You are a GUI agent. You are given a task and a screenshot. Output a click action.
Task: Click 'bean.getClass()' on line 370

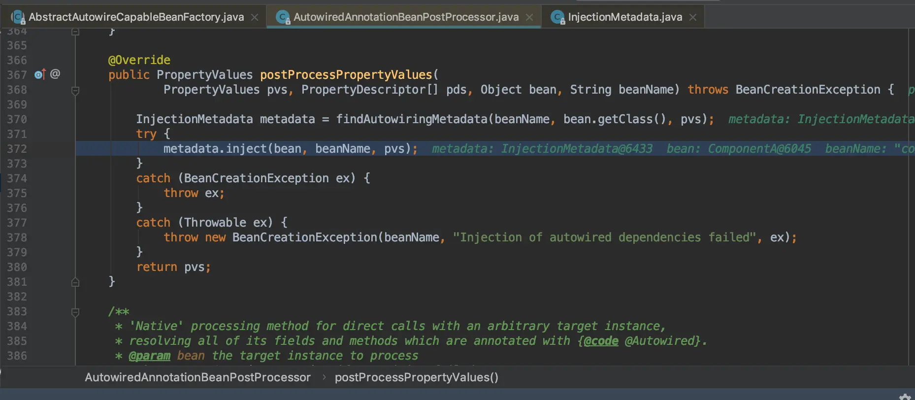615,119
